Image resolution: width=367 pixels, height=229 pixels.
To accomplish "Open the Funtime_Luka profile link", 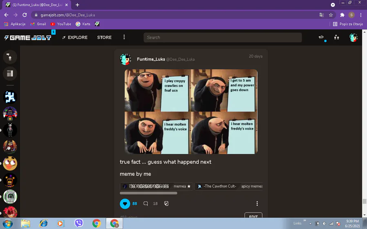I will click(151, 59).
